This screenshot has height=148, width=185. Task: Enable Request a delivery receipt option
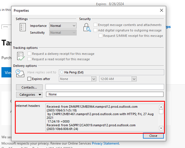29,54
